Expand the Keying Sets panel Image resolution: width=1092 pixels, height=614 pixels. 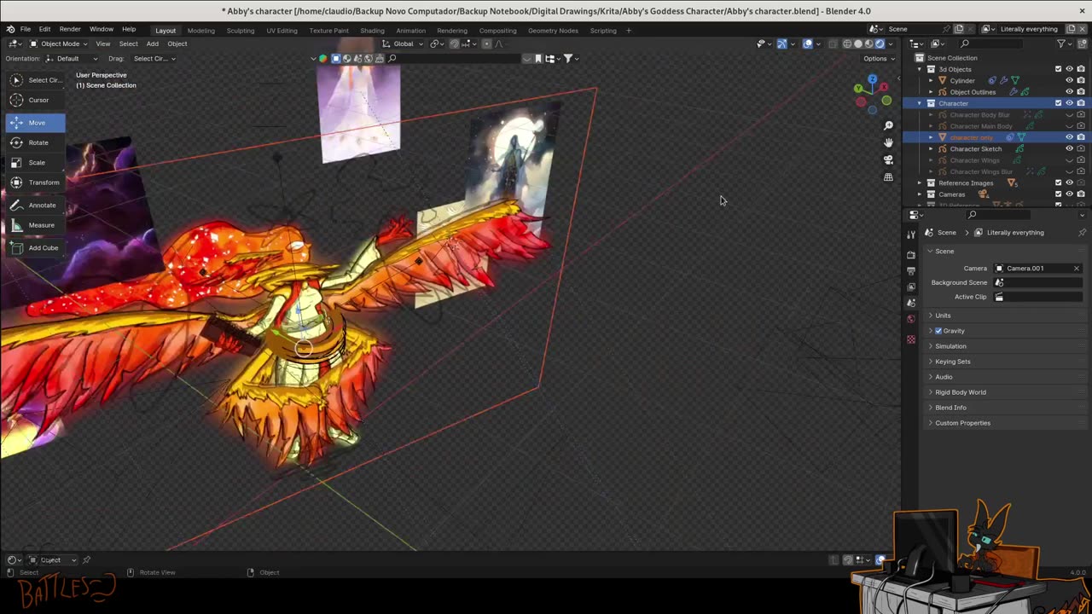(x=953, y=362)
